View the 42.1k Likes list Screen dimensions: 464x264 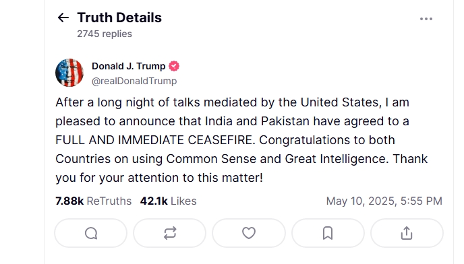pyautogui.click(x=169, y=201)
